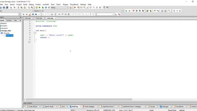Click the WINDOWS-1252 encoding status field

point(109,110)
